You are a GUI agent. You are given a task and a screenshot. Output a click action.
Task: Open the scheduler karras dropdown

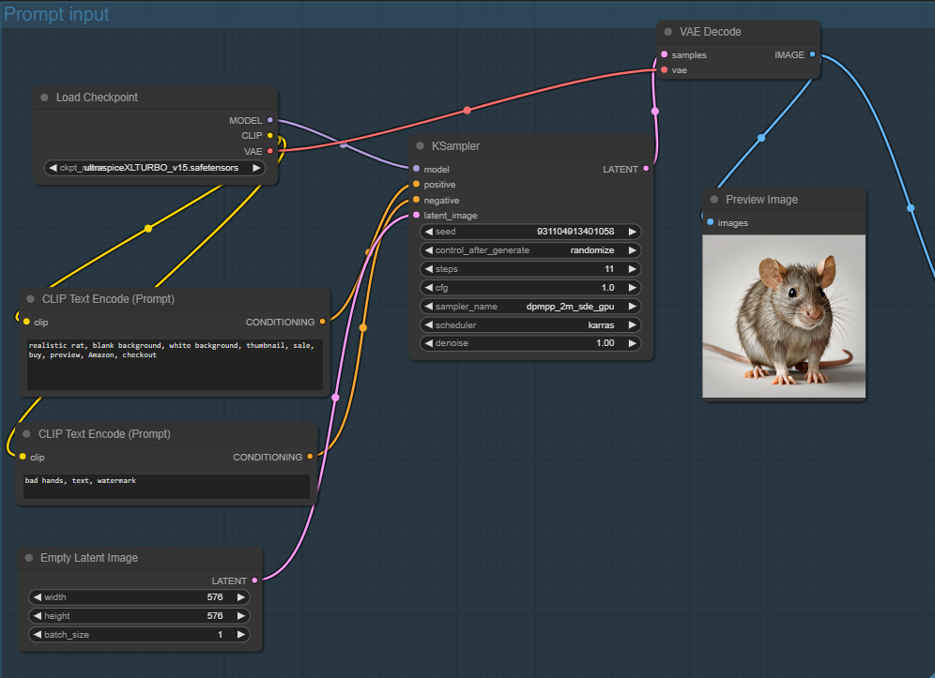[x=530, y=324]
